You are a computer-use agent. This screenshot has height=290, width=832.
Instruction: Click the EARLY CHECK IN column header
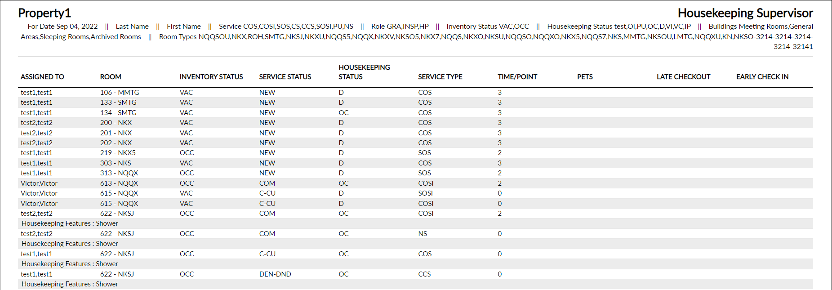(762, 77)
